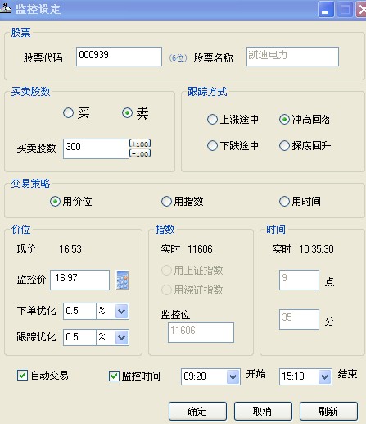366x424 pixels.
Task: Click the 确定 button
Action: coord(197,411)
